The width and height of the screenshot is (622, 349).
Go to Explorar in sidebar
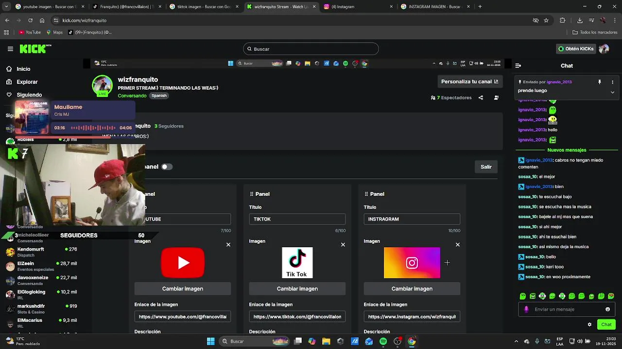pos(27,82)
